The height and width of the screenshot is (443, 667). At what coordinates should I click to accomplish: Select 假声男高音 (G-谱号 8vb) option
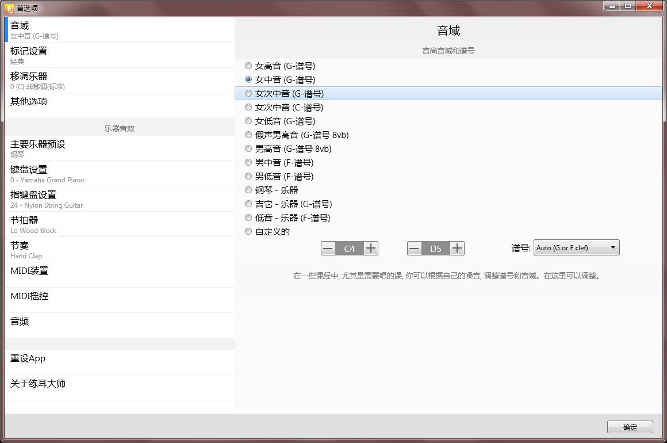click(248, 135)
